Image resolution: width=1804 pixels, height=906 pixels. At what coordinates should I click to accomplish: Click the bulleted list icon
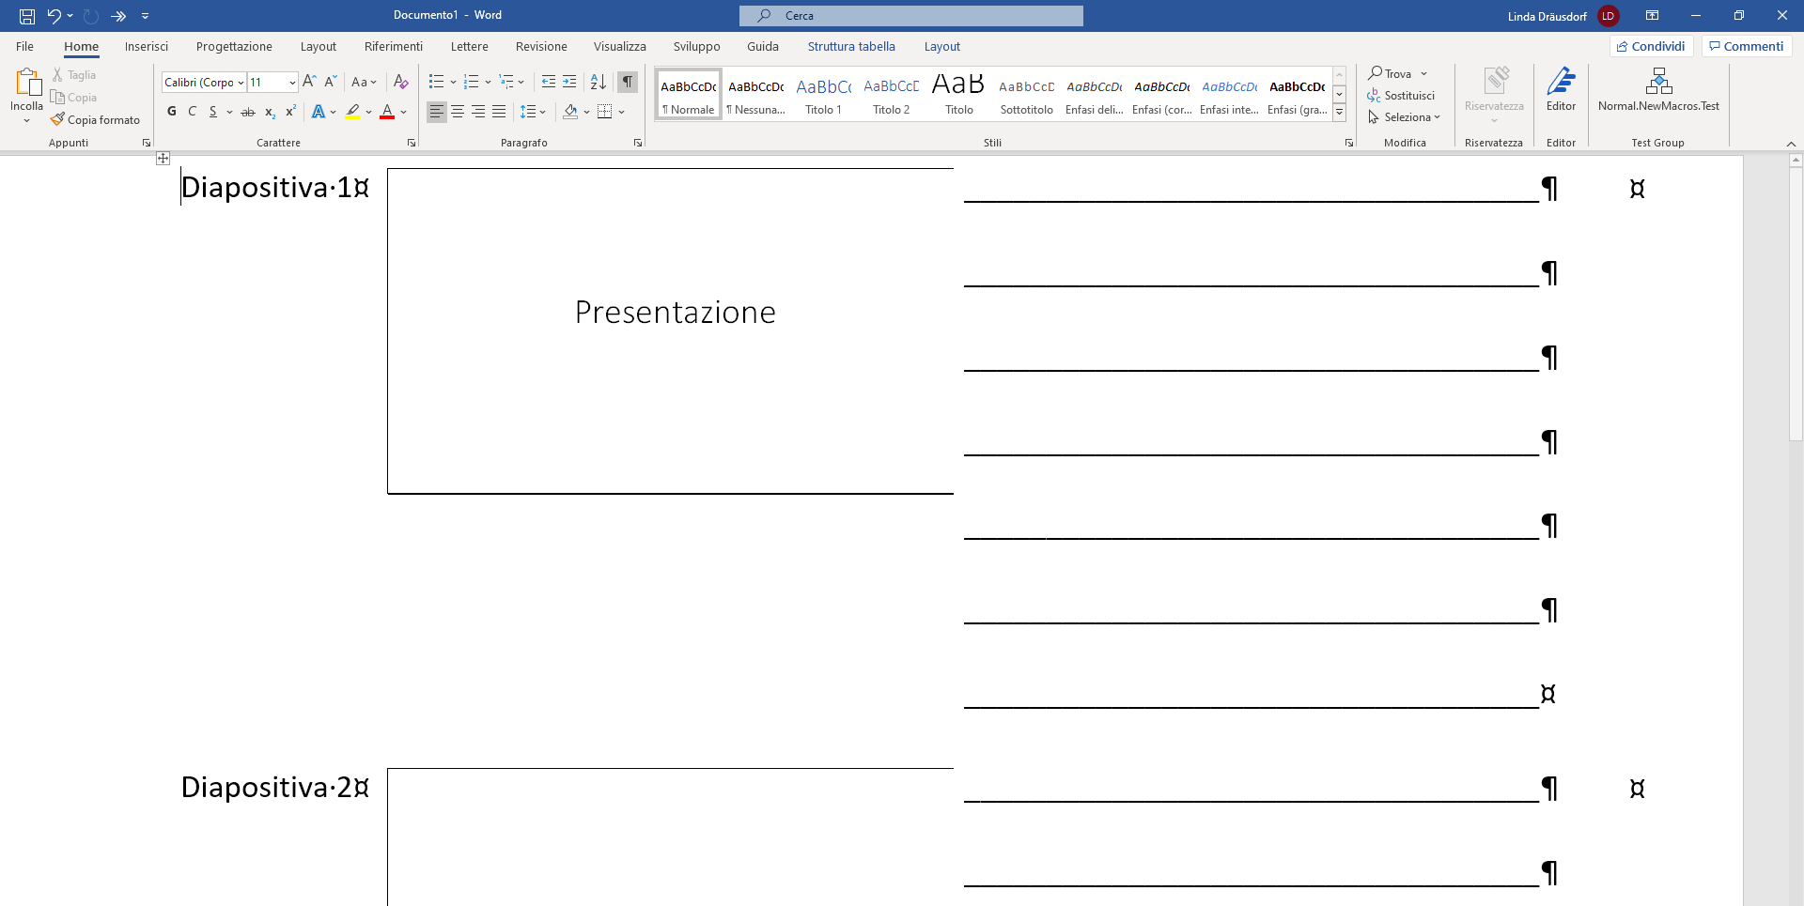click(x=436, y=83)
